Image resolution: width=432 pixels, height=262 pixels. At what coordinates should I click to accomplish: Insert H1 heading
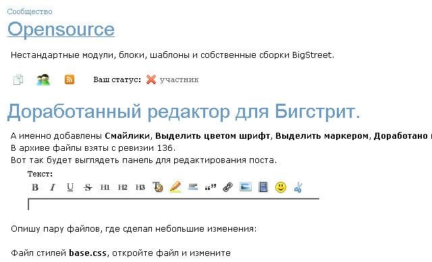(x=105, y=187)
